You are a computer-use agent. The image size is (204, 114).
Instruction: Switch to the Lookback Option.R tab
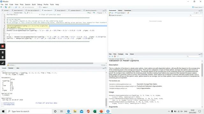click(x=75, y=10)
